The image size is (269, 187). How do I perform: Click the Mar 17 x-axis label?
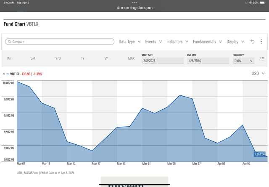(x=96, y=164)
